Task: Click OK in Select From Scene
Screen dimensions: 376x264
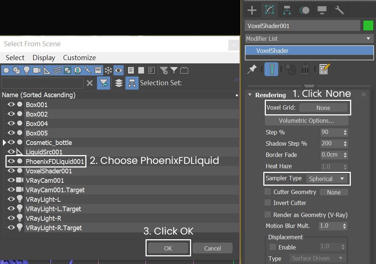Action: pos(168,248)
